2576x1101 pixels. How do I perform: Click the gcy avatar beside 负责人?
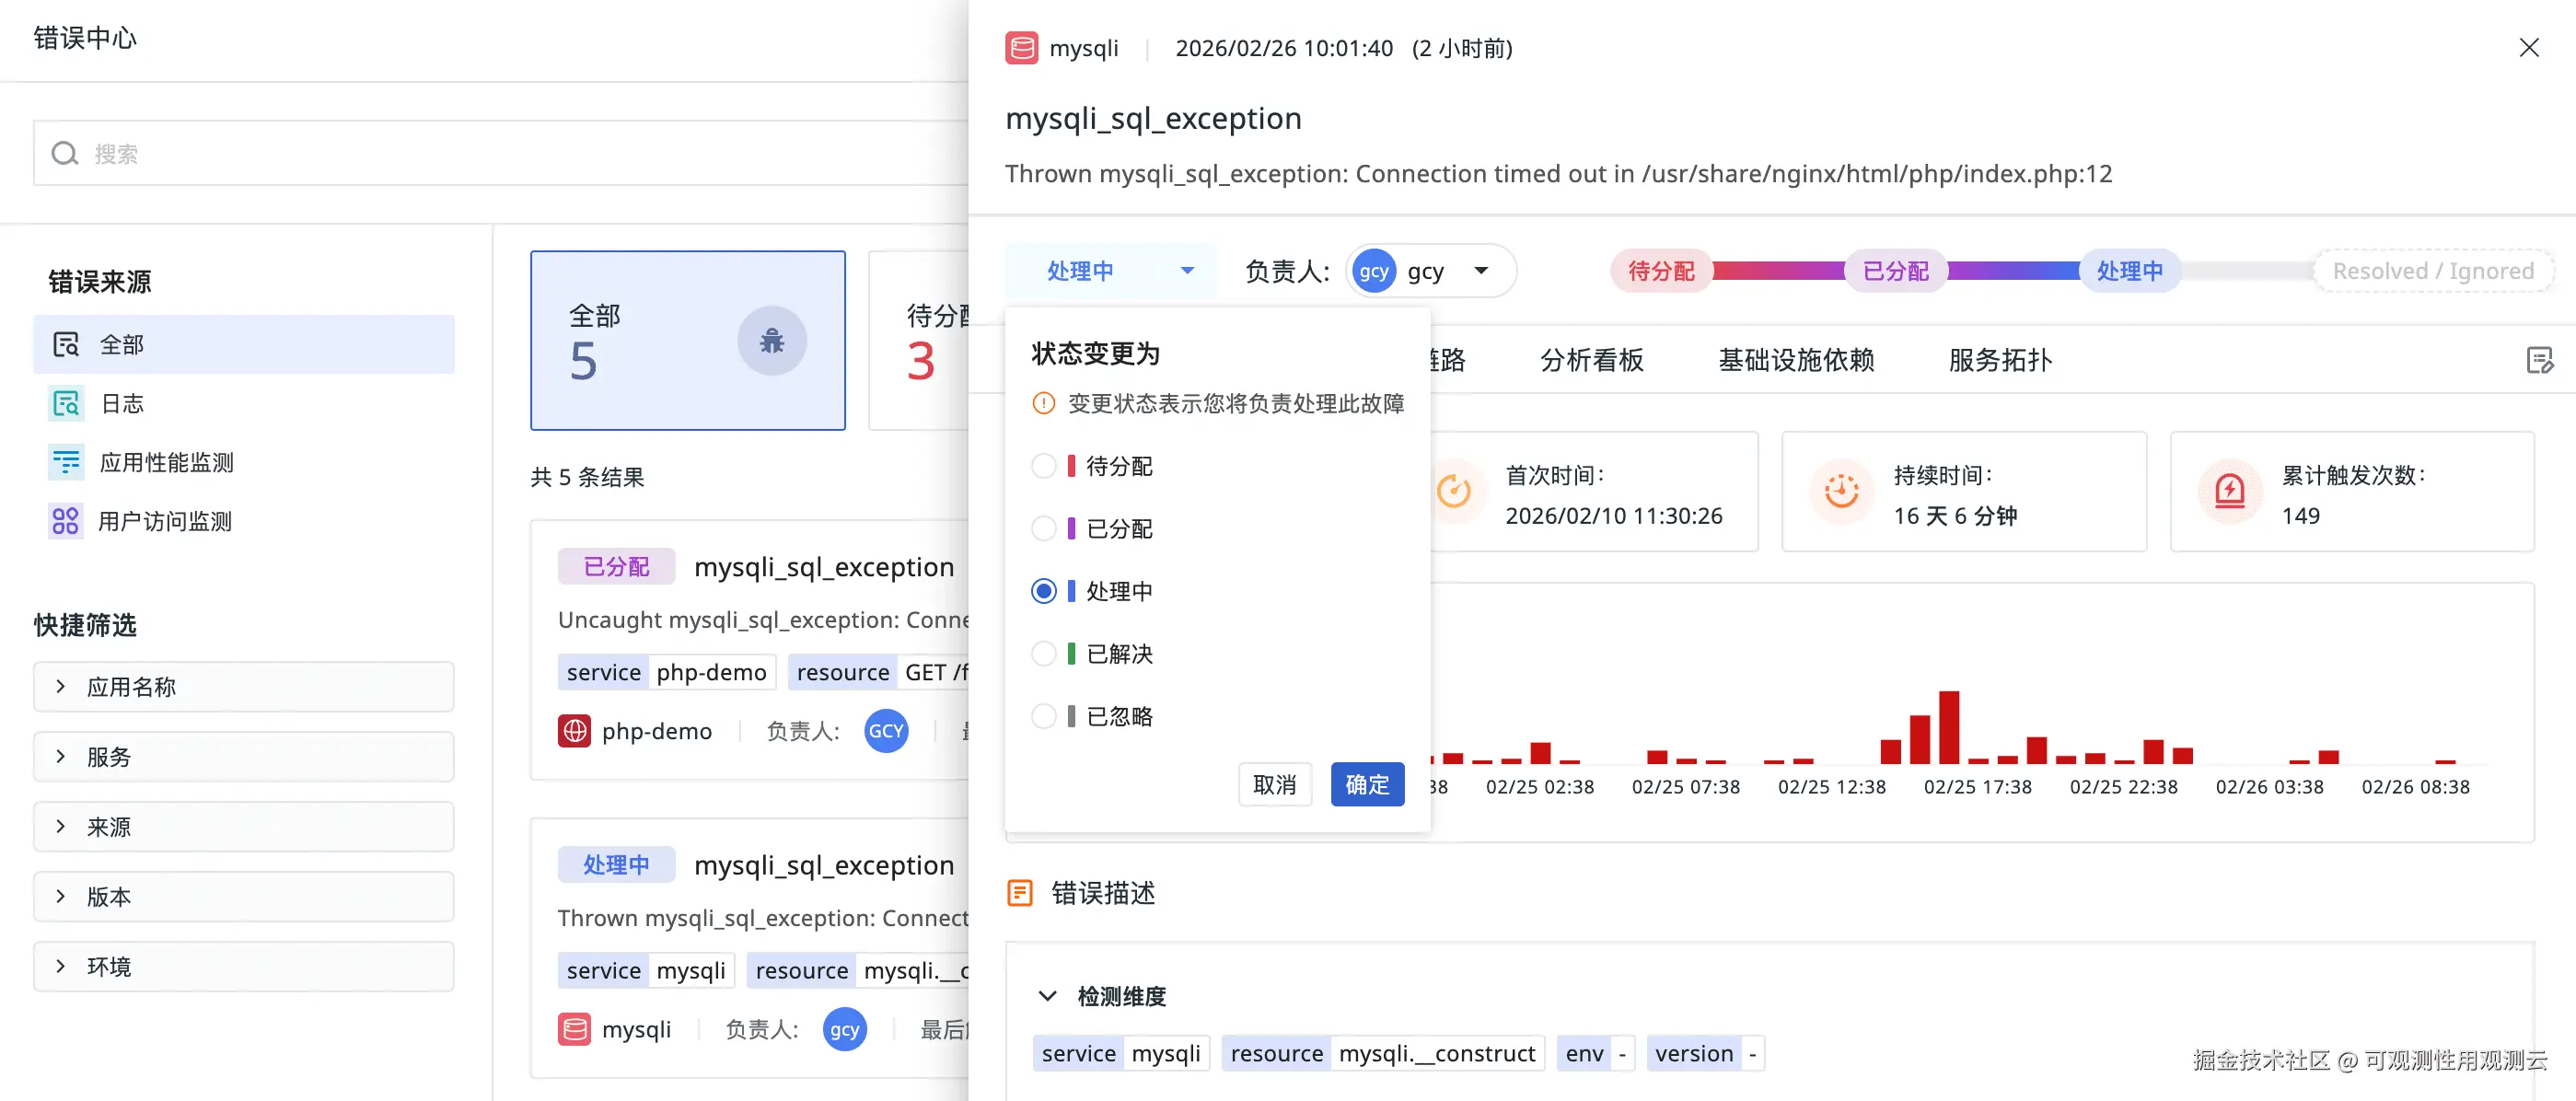[1374, 271]
